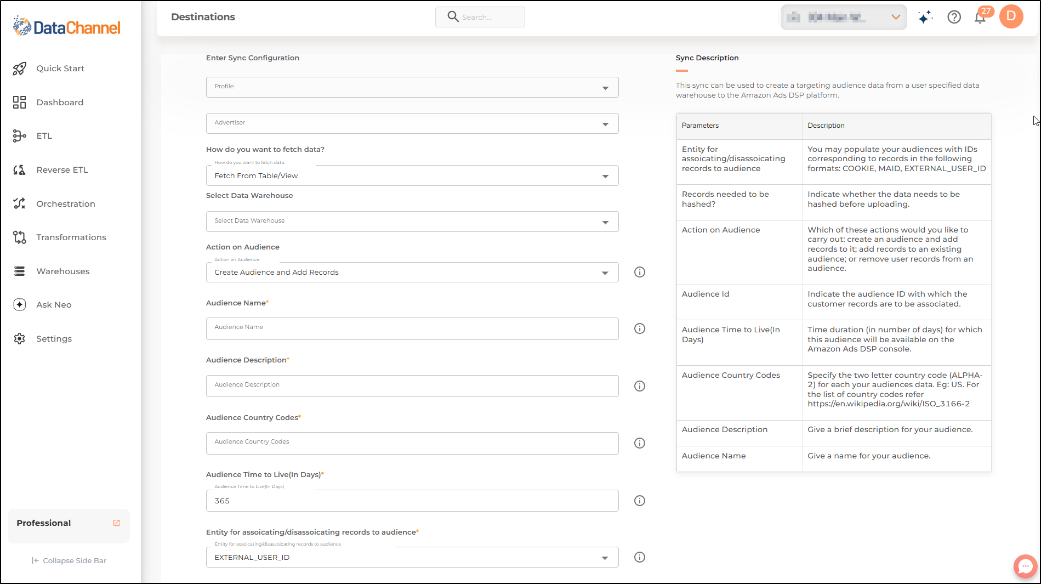1041x584 pixels.
Task: Click the Audience Country Codes input field
Action: pos(412,443)
